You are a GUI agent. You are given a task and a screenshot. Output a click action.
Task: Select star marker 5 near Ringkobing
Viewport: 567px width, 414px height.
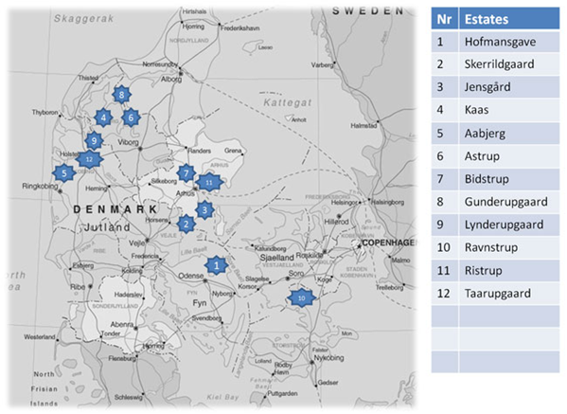[x=64, y=173]
